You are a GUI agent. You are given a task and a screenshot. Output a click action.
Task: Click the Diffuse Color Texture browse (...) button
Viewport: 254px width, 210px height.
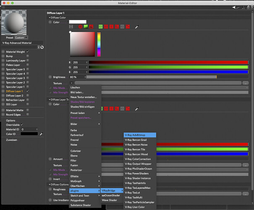[246, 83]
